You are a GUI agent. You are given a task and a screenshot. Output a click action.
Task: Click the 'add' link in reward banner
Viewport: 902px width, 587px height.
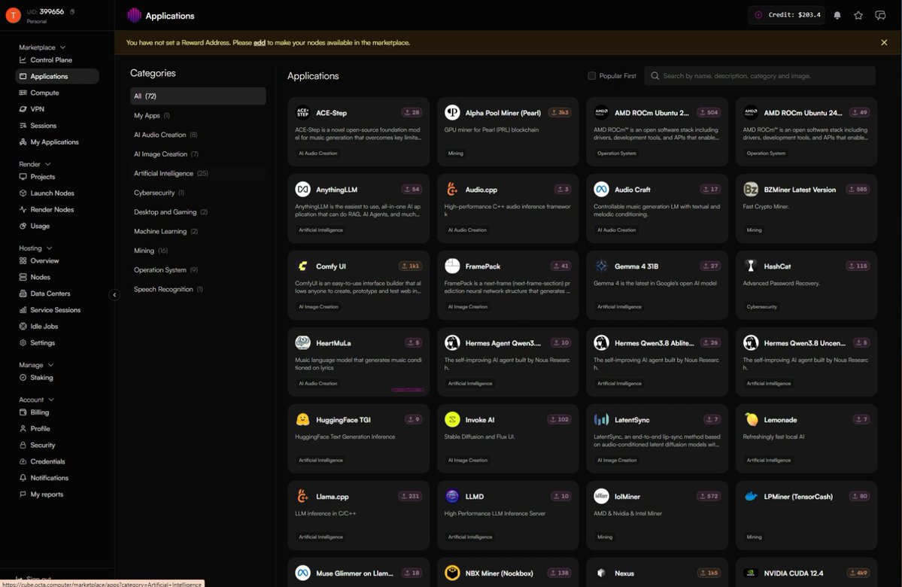[x=260, y=43]
